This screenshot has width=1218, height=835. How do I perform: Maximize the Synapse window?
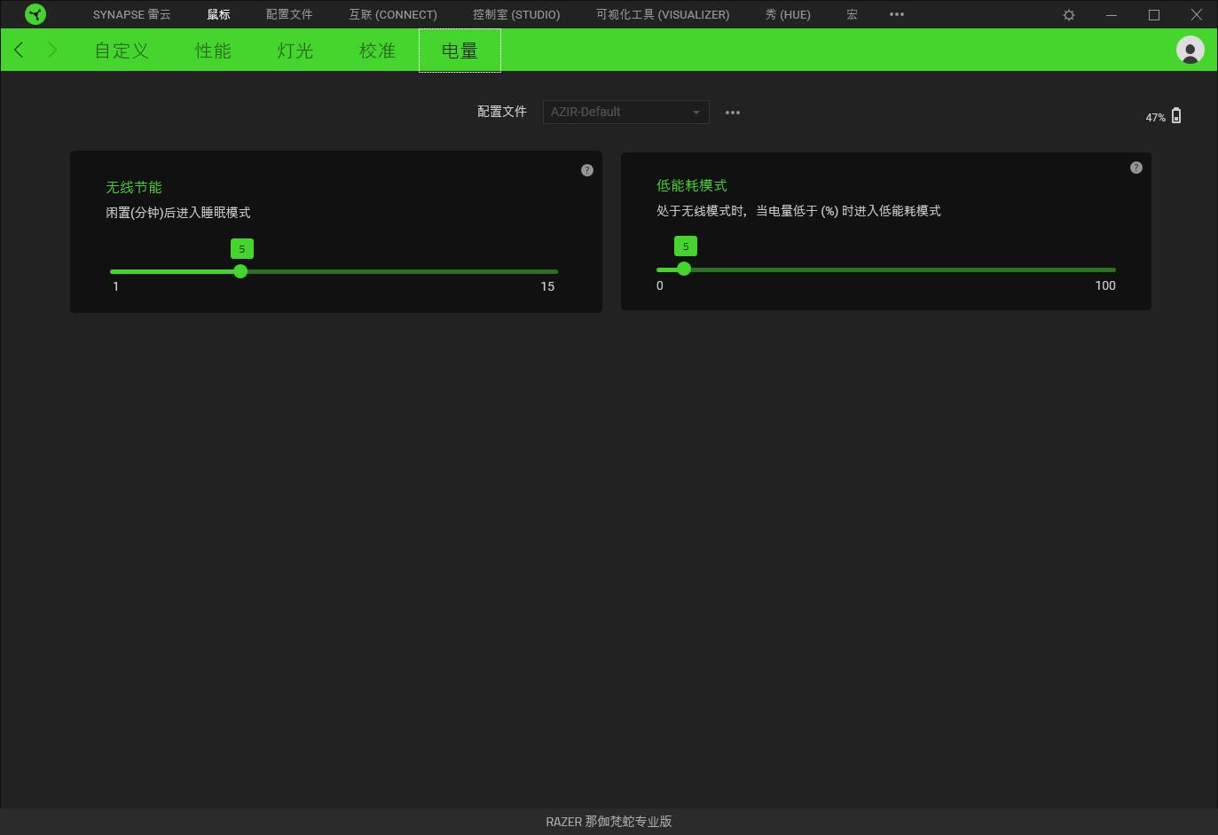tap(1154, 15)
